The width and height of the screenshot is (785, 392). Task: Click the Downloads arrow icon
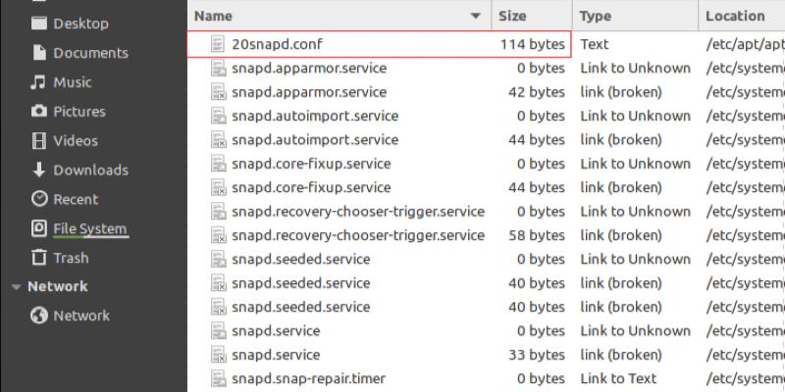pyautogui.click(x=39, y=170)
